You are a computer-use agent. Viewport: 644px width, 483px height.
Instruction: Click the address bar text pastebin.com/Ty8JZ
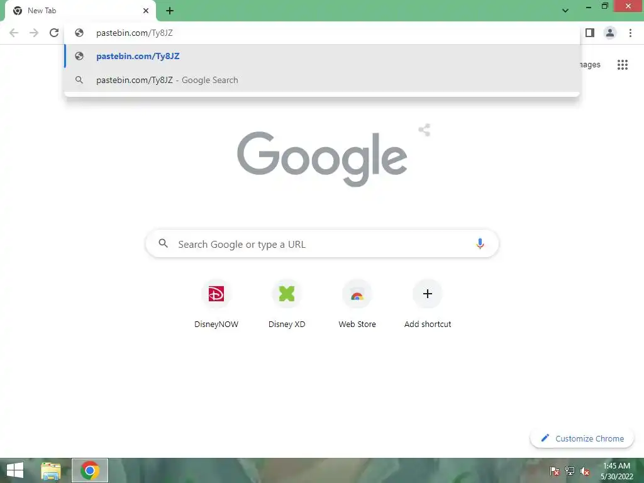tap(135, 33)
